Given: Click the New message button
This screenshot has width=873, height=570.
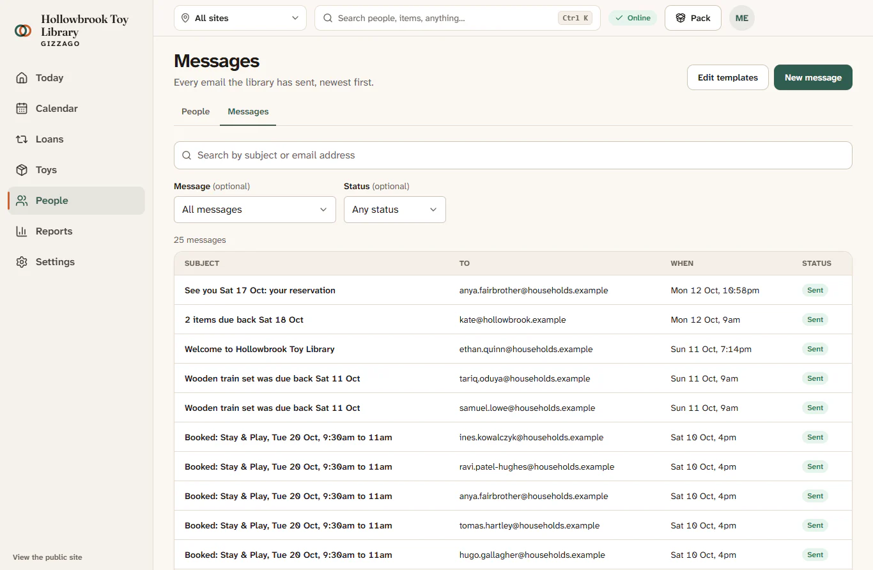Looking at the screenshot, I should 813,77.
